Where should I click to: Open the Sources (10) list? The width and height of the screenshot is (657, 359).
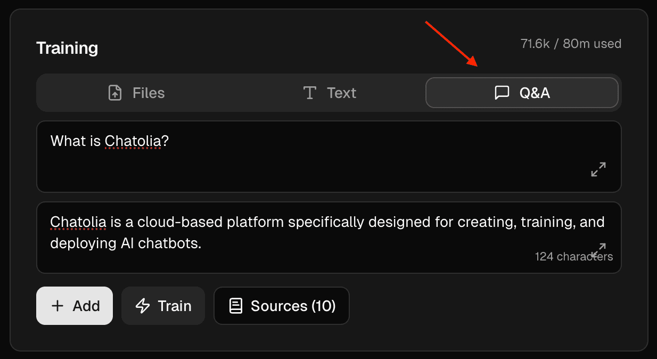(x=281, y=306)
